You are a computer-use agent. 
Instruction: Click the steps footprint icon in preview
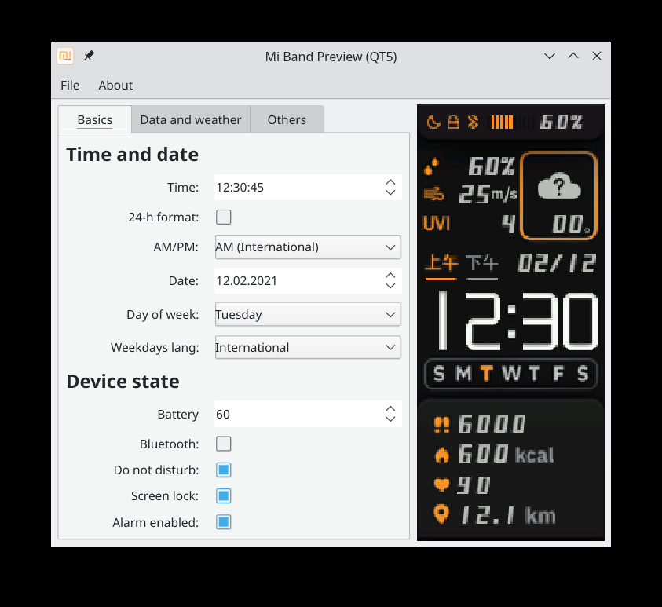tap(441, 424)
